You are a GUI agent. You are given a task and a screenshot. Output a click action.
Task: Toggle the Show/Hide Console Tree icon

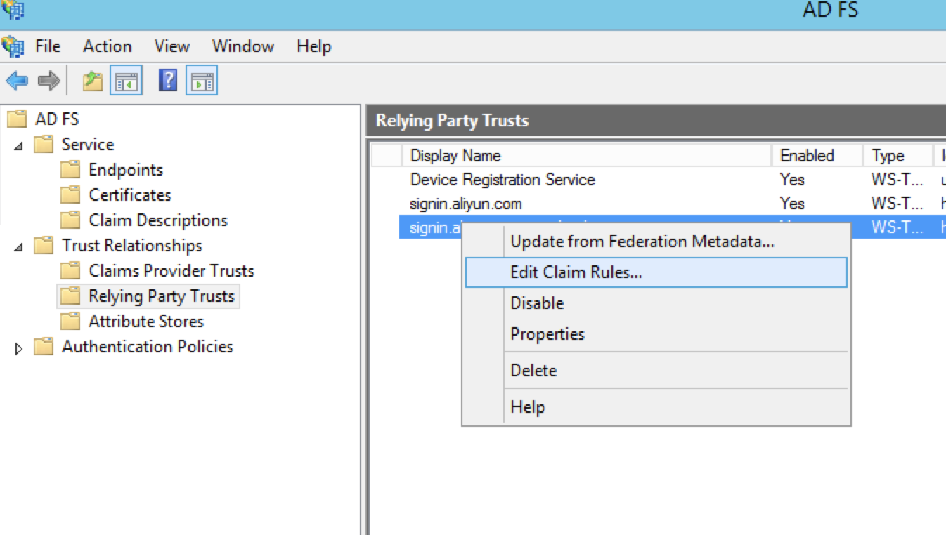point(127,81)
